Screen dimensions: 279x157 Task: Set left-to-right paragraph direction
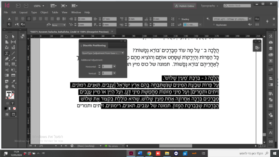pyautogui.click(x=17, y=24)
